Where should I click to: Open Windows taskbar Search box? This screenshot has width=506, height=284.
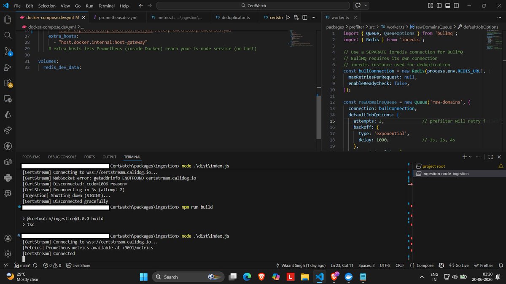(188, 277)
